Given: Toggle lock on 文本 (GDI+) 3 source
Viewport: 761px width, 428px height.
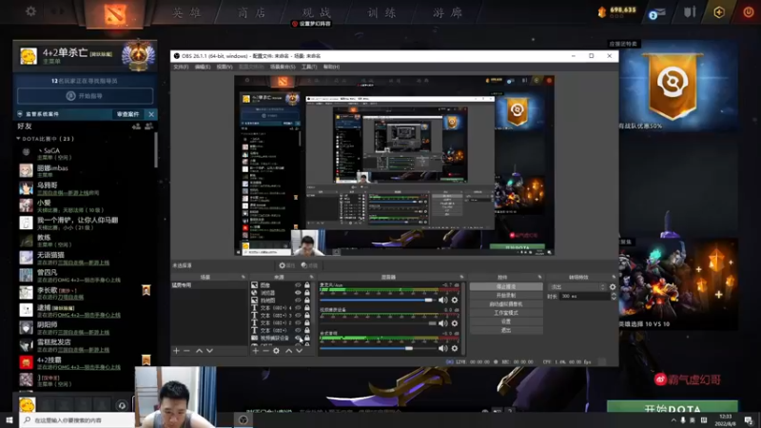Looking at the screenshot, I should (x=306, y=315).
